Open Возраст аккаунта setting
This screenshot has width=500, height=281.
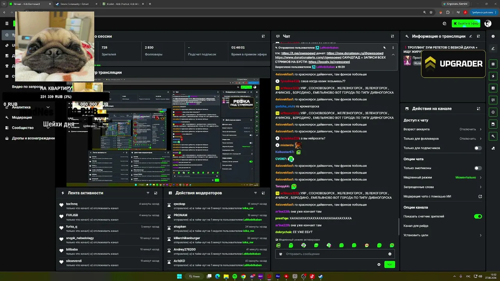click(443, 129)
